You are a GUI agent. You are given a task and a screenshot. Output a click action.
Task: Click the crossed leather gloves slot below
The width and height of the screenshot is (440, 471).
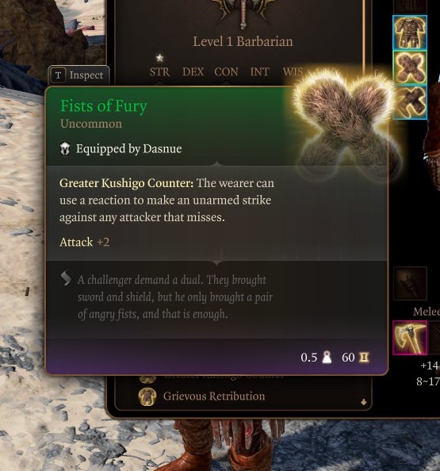click(410, 102)
